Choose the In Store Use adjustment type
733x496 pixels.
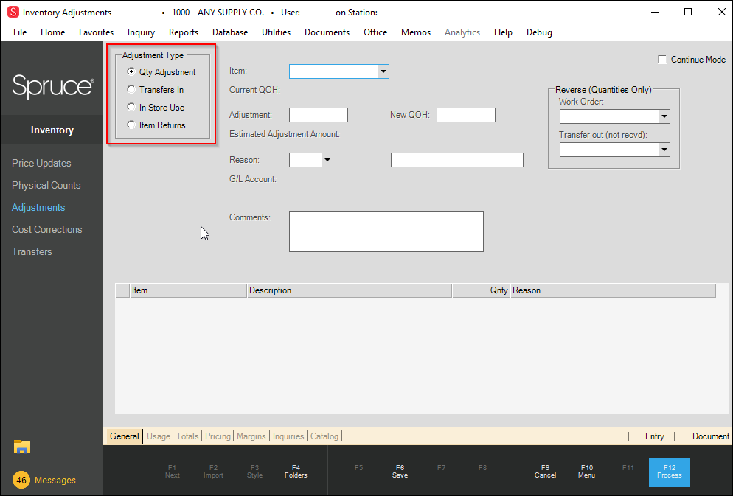tap(131, 108)
